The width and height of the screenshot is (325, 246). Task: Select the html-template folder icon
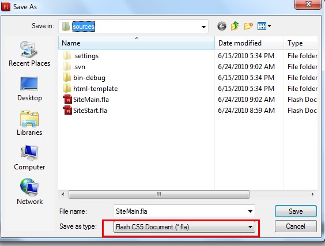[x=67, y=89]
